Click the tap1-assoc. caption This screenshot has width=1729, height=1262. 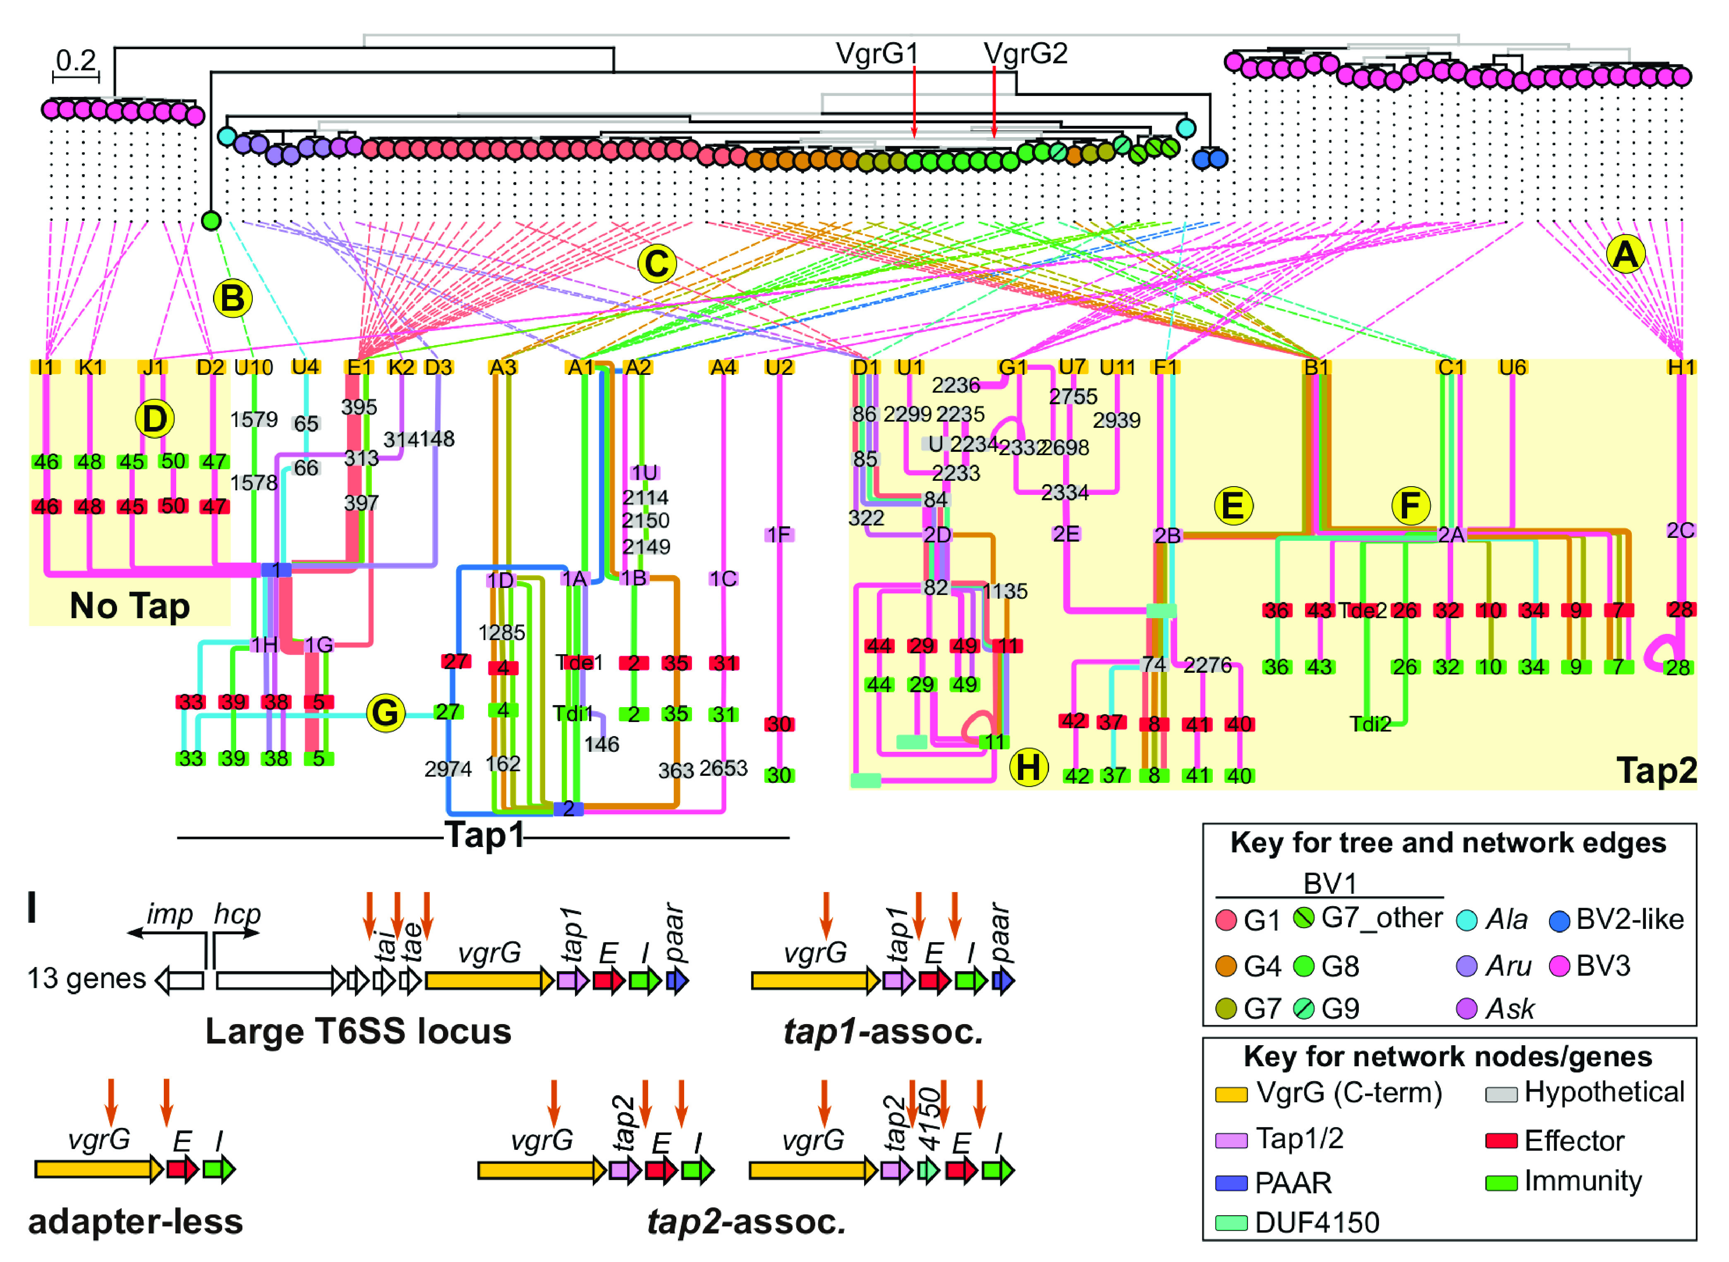pos(884,1031)
